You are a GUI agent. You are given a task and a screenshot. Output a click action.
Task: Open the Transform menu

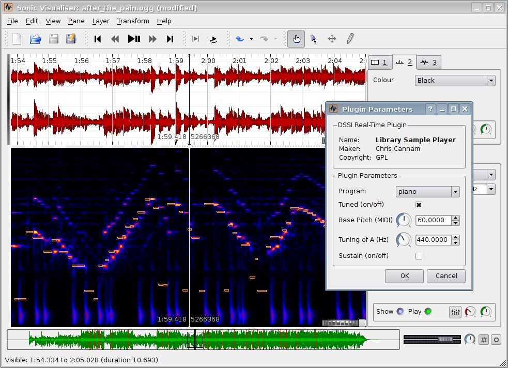[133, 21]
